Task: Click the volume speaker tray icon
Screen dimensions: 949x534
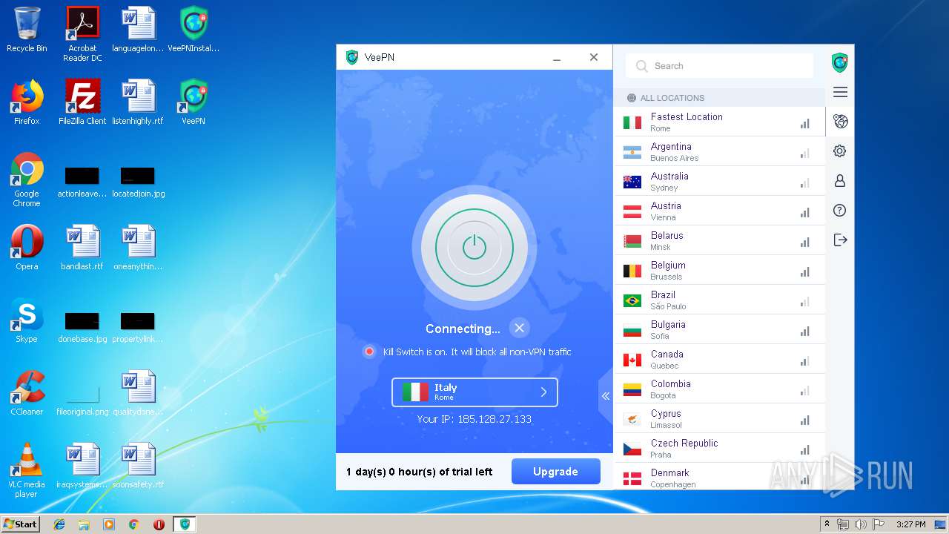Action: [860, 524]
